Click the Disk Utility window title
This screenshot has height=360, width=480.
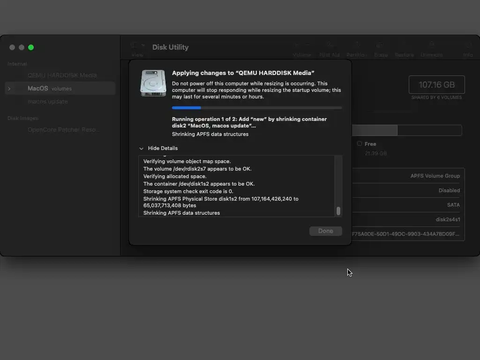tap(171, 47)
